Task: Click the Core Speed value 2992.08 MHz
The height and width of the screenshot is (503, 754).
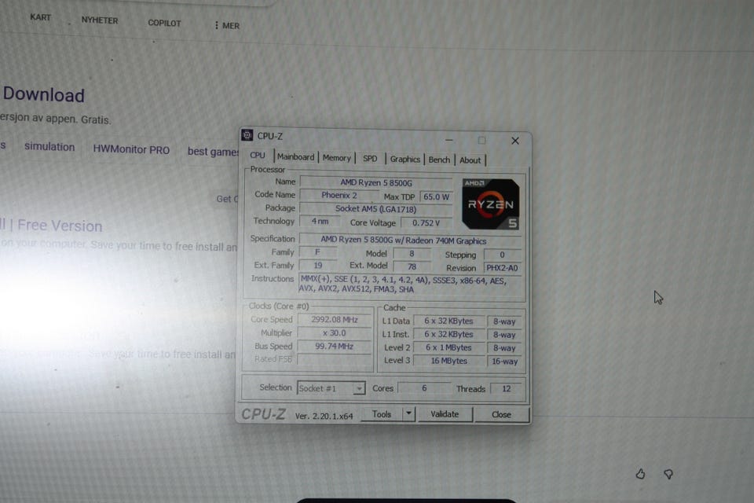Action: point(335,320)
